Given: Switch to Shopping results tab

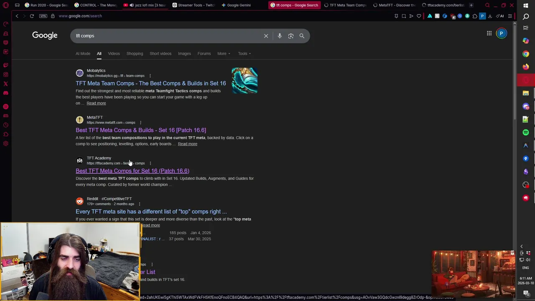Looking at the screenshot, I should [135, 54].
